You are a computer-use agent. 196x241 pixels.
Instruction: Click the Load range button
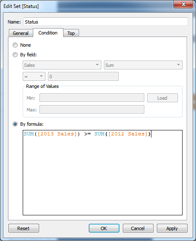[162, 98]
